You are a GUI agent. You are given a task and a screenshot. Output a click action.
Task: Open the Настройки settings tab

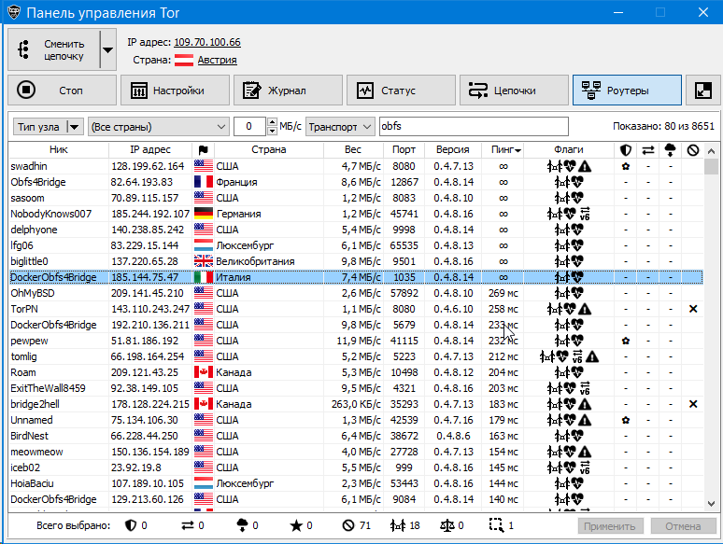coord(175,91)
